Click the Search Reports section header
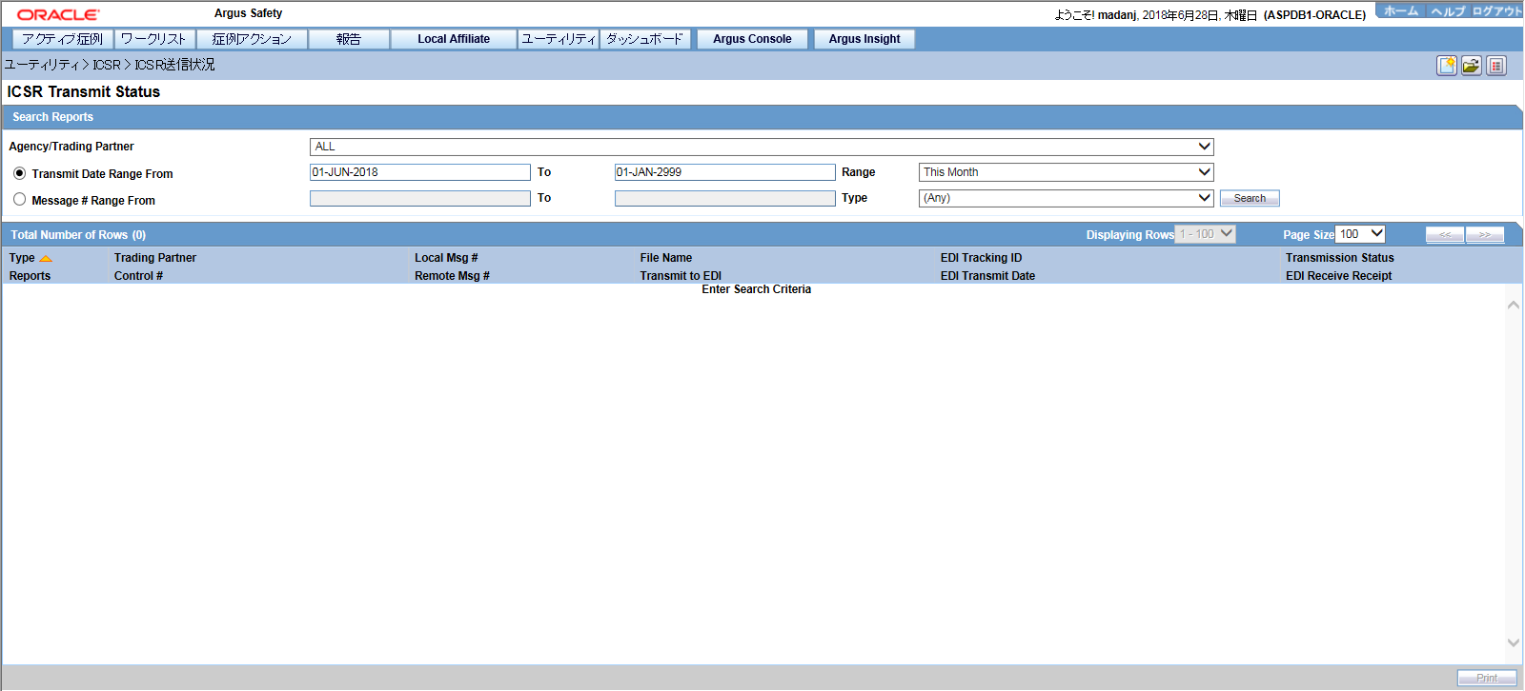 53,117
